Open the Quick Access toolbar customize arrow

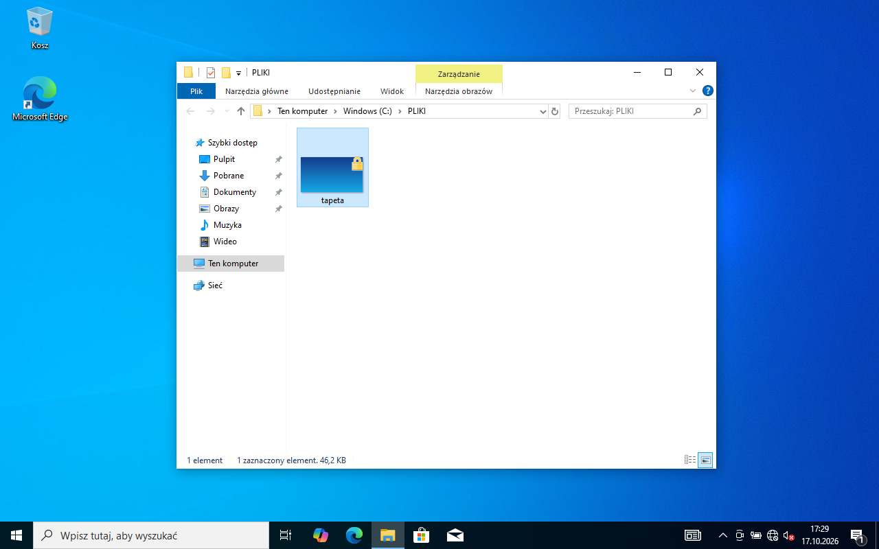pyautogui.click(x=238, y=73)
